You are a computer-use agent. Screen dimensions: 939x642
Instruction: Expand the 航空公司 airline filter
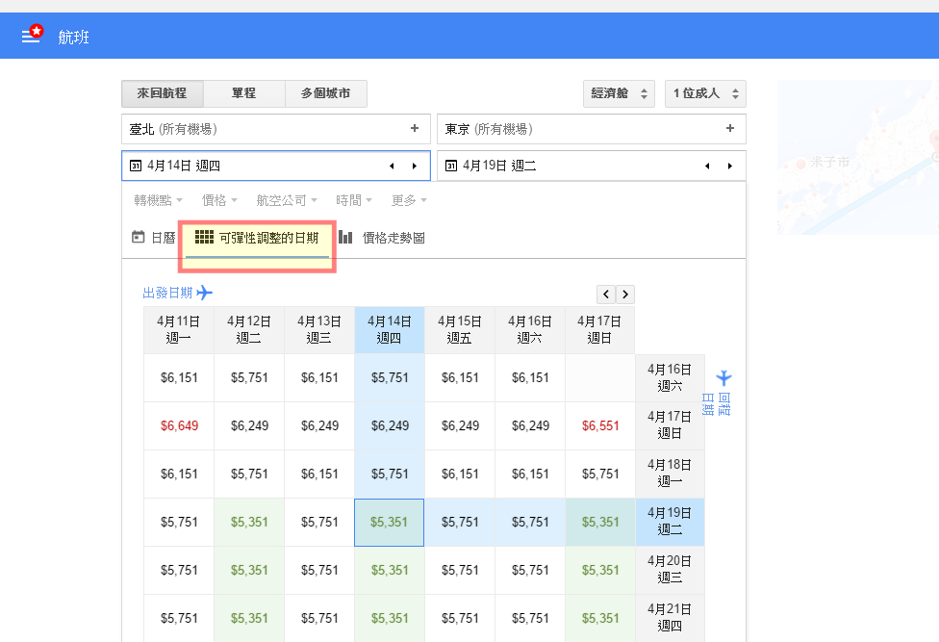[287, 200]
